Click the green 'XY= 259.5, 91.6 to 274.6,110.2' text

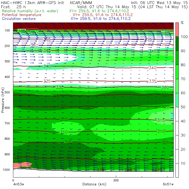[99, 11]
